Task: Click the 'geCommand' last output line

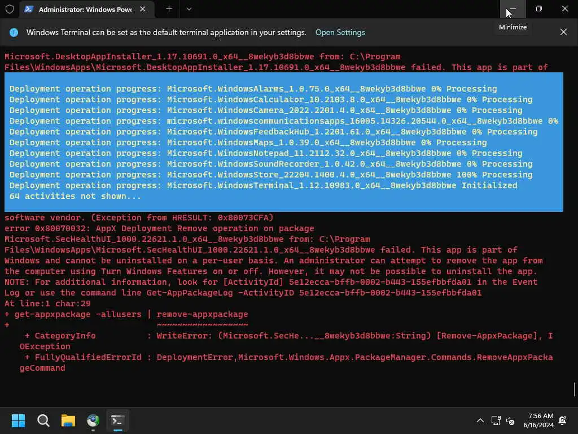Action: (42, 368)
